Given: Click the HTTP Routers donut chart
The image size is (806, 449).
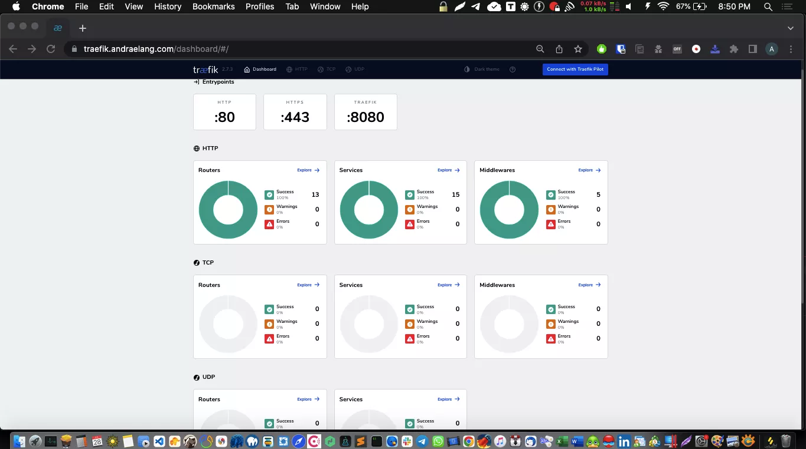Looking at the screenshot, I should (x=228, y=210).
